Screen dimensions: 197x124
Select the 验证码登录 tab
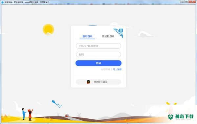click(108, 36)
